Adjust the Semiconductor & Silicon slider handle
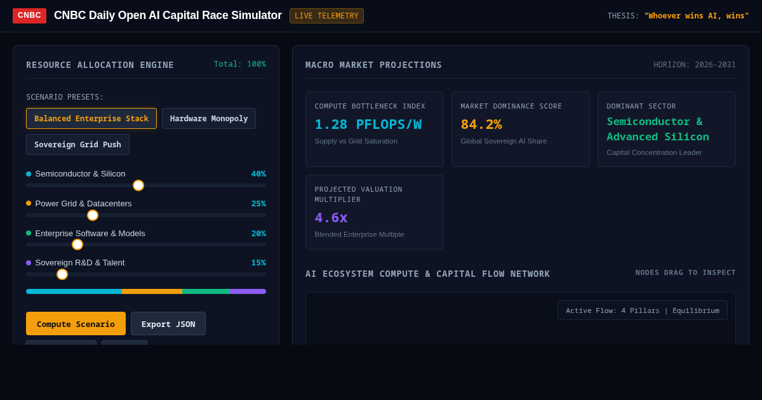The width and height of the screenshot is (762, 400). point(138,185)
